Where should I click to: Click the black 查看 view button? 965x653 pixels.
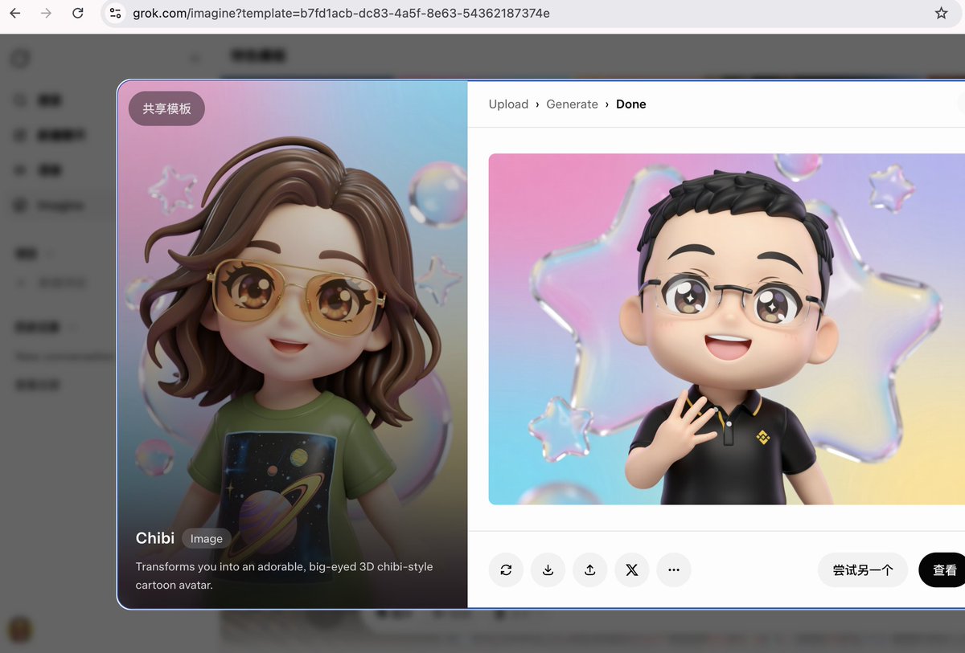tap(942, 570)
